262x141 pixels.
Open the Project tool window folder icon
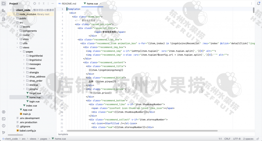pos(3,3)
